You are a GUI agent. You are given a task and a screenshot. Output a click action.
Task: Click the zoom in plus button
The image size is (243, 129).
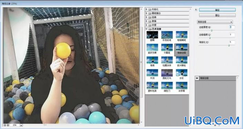click(8, 125)
